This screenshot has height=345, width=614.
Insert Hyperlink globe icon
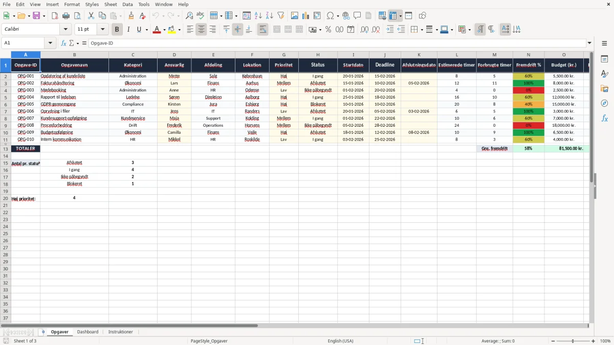[346, 16]
